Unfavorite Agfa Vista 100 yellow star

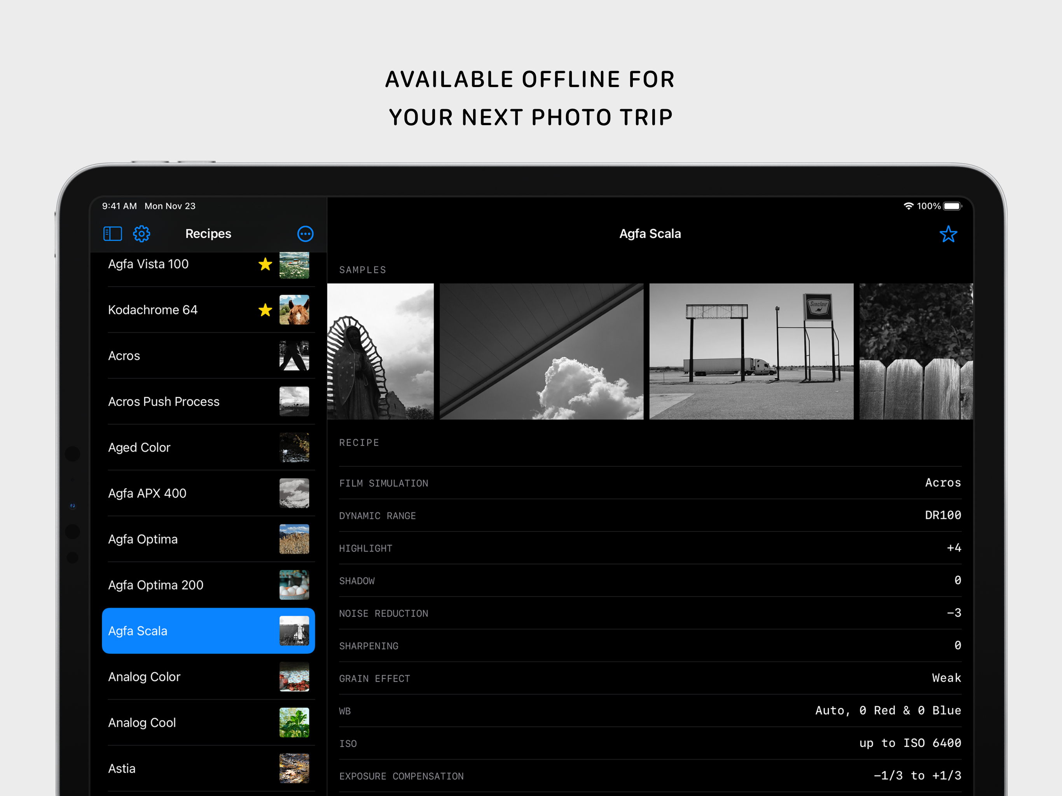pyautogui.click(x=265, y=264)
